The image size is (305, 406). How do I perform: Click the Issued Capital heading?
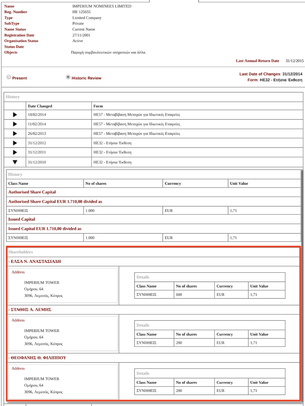point(21,219)
